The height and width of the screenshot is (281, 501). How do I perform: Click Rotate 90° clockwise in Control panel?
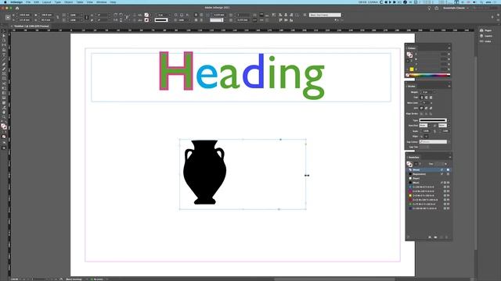[x=115, y=15]
